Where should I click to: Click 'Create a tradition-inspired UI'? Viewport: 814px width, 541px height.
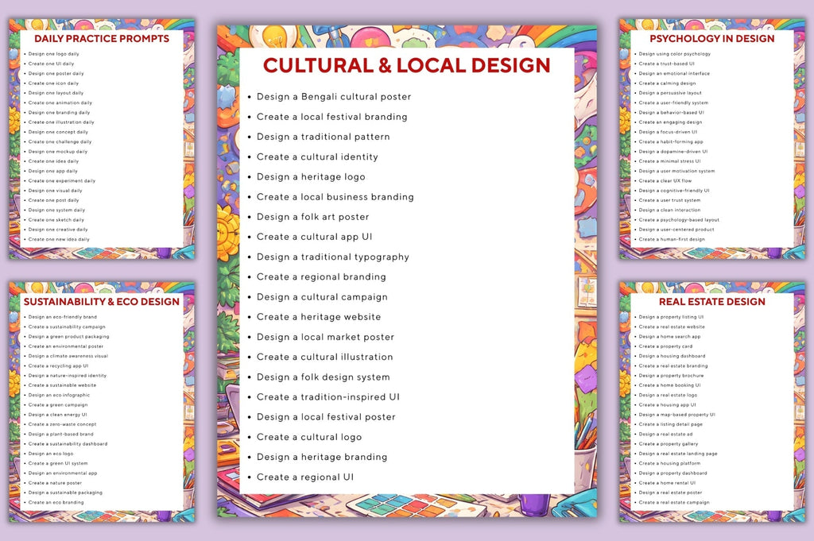pyautogui.click(x=328, y=396)
